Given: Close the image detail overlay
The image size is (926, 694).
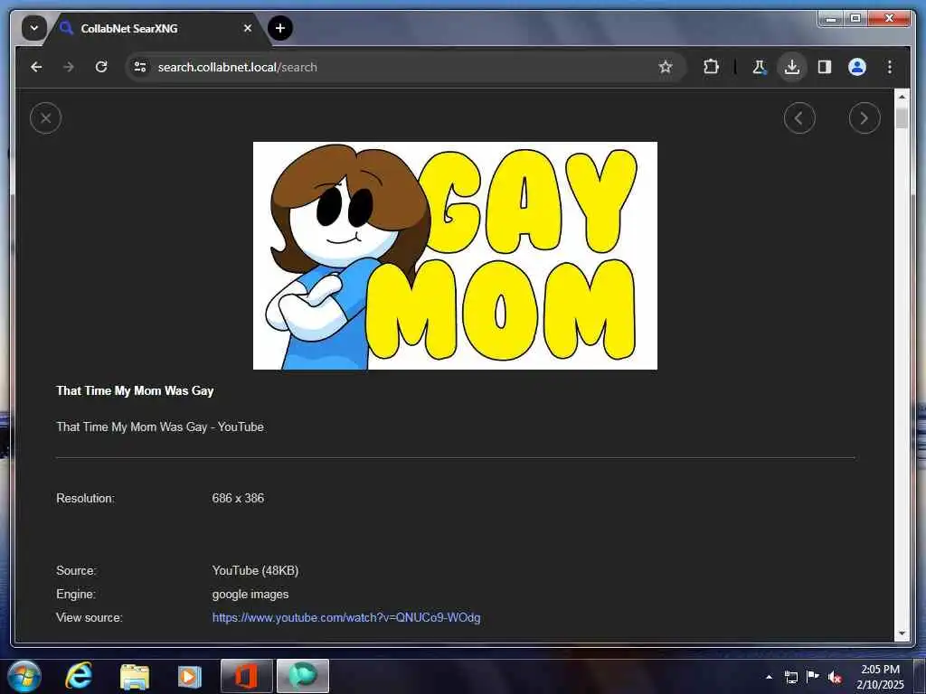Looking at the screenshot, I should (45, 118).
